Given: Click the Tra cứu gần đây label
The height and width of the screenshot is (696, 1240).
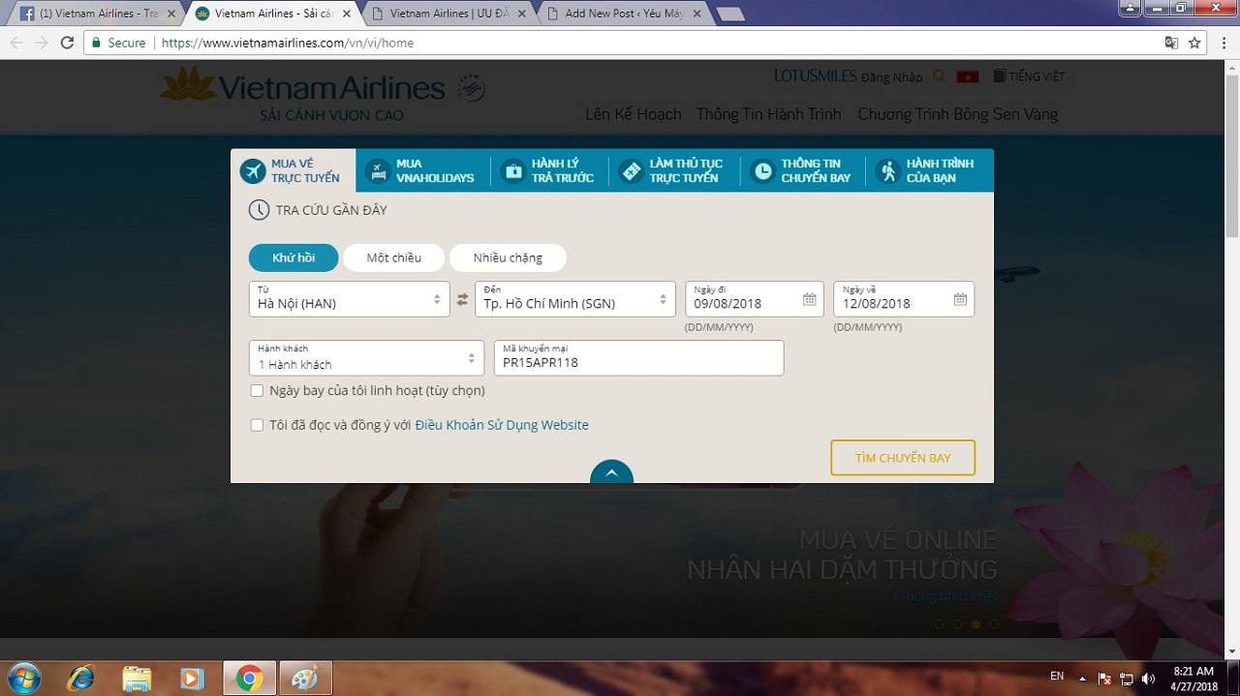Looking at the screenshot, I should [x=331, y=210].
